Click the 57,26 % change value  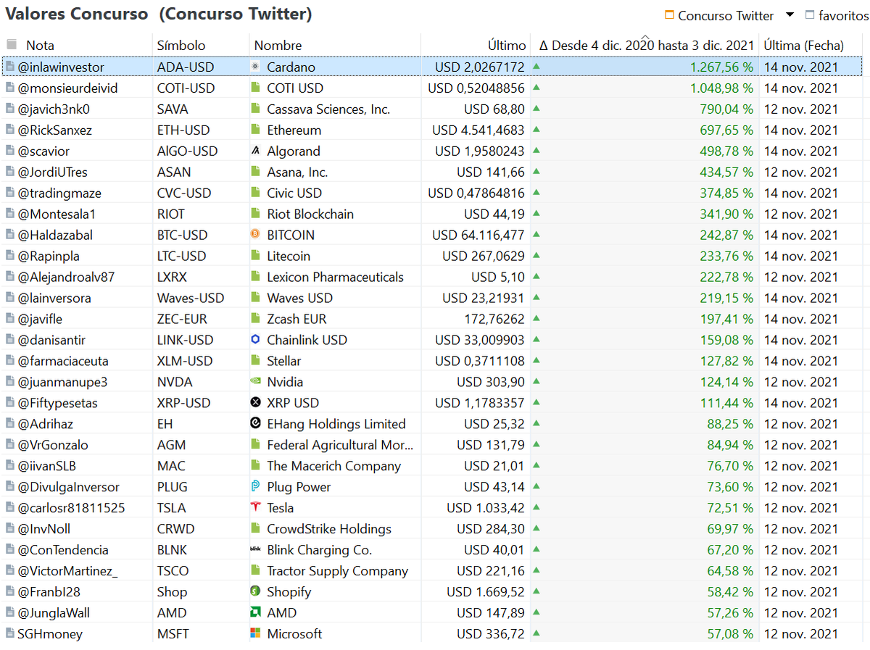pos(731,613)
